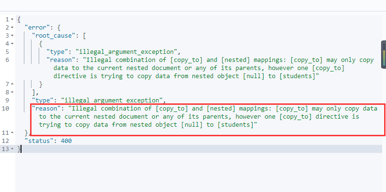Click the closing fold marker on line 7
The height and width of the screenshot is (192, 386).
pos(12,84)
